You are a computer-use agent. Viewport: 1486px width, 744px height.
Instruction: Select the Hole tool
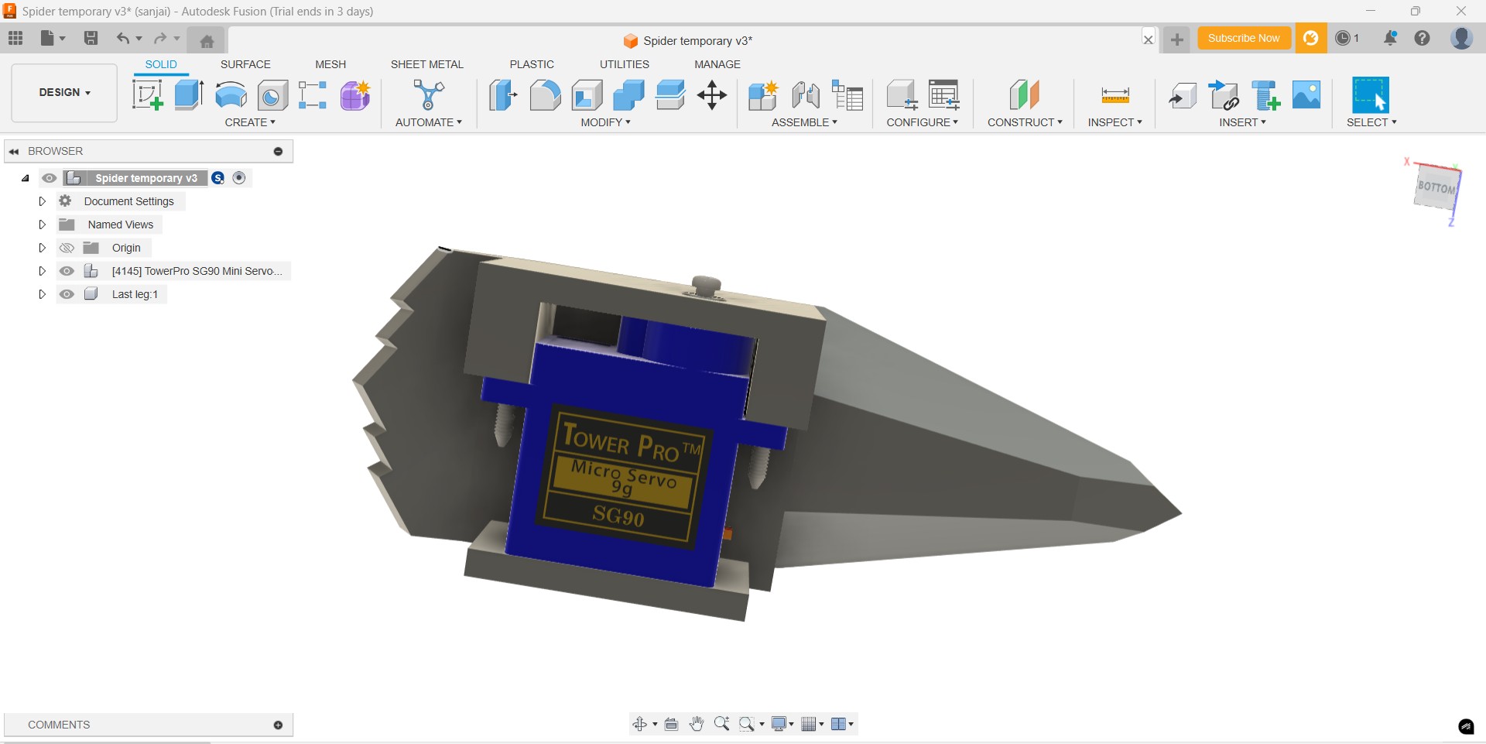272,95
